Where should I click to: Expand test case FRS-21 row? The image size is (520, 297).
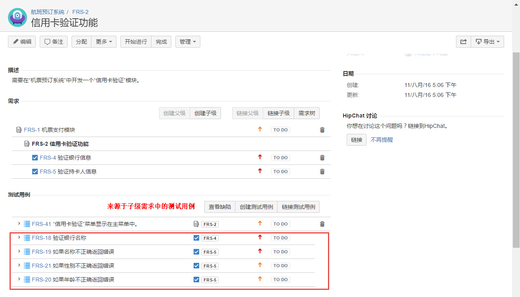[x=19, y=265]
